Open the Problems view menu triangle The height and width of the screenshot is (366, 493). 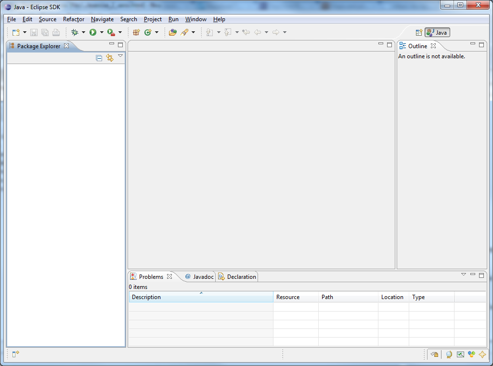(x=464, y=274)
